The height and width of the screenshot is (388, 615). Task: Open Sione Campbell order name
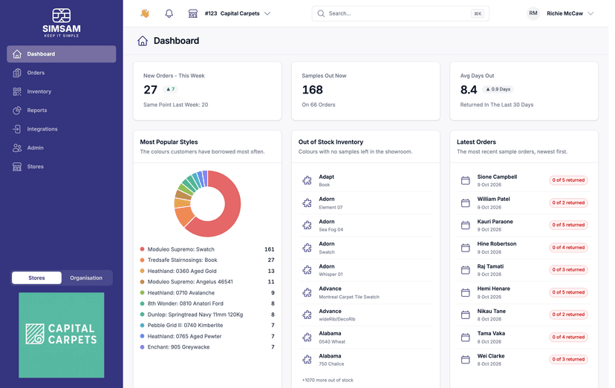pos(497,177)
